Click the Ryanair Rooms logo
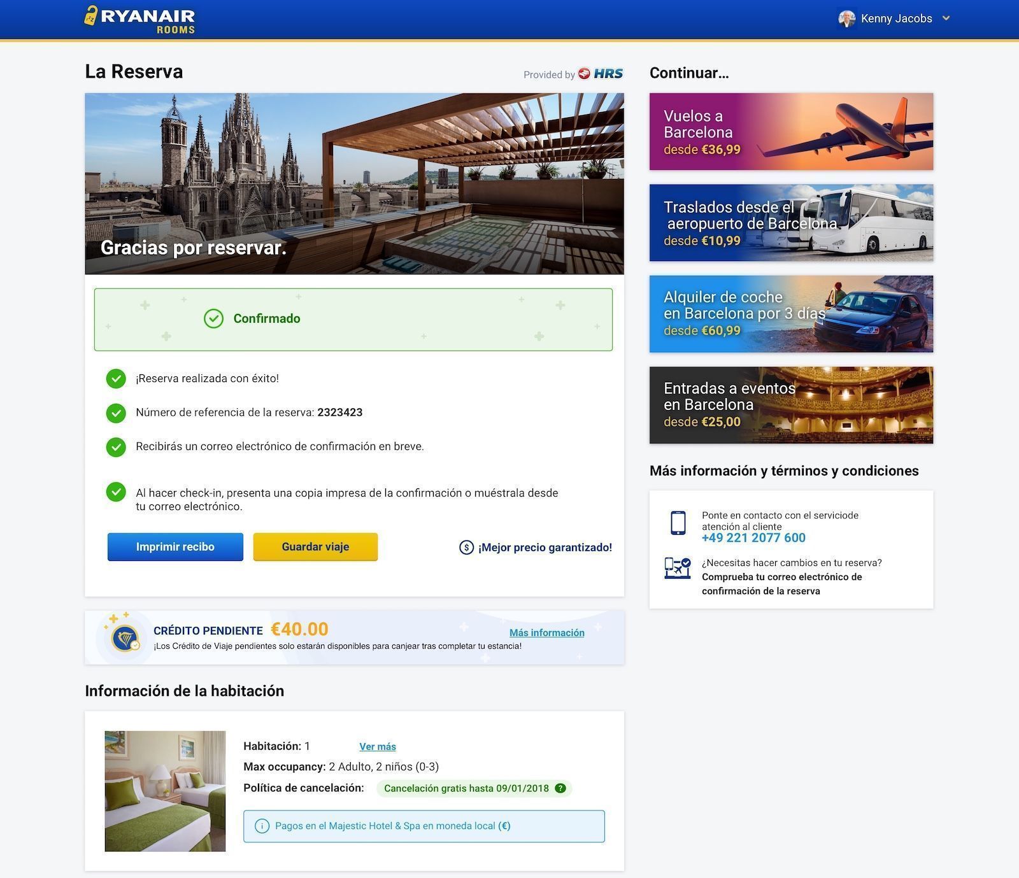Image resolution: width=1019 pixels, height=878 pixels. pyautogui.click(x=139, y=19)
